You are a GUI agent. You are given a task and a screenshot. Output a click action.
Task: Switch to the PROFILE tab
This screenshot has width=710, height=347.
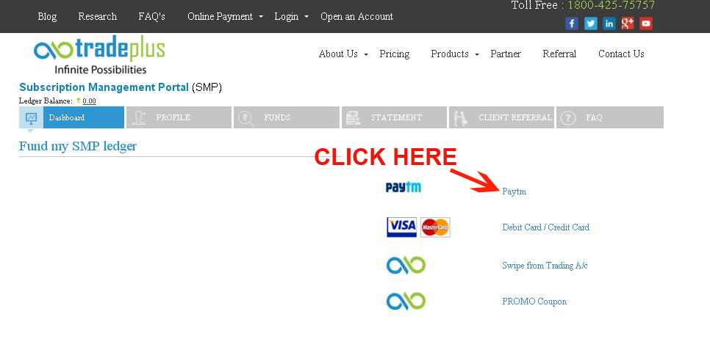pos(179,117)
